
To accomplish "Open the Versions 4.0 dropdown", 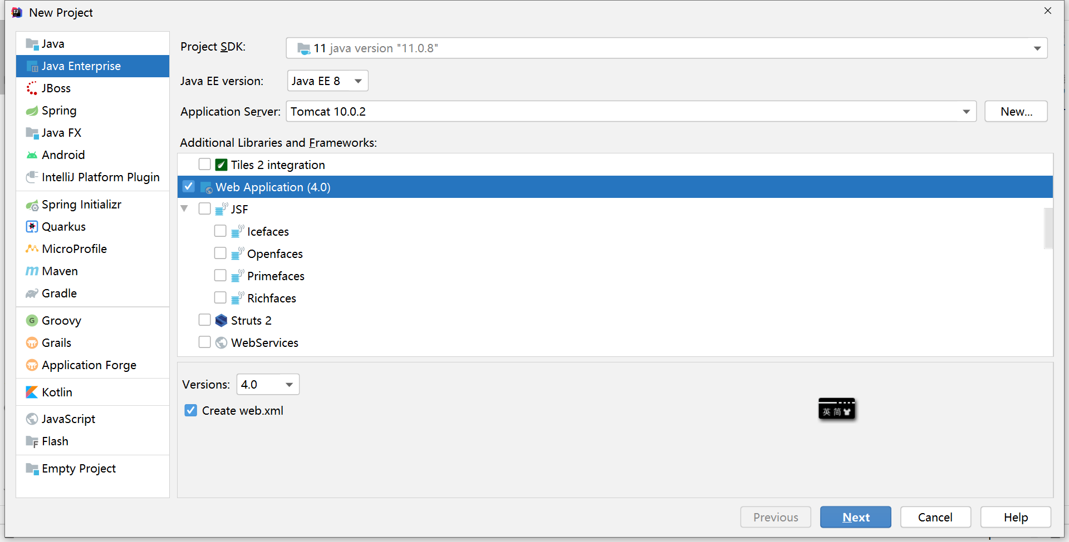I will point(268,385).
